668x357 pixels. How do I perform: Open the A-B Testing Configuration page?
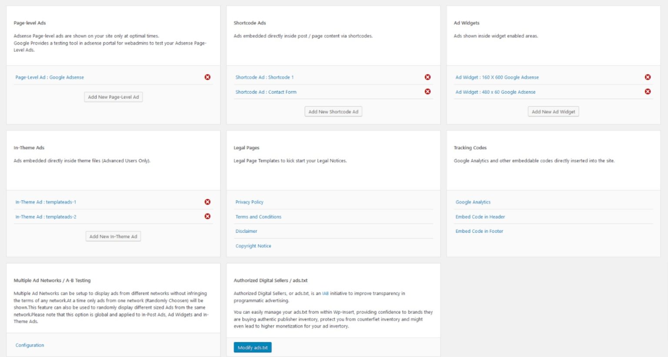click(29, 345)
